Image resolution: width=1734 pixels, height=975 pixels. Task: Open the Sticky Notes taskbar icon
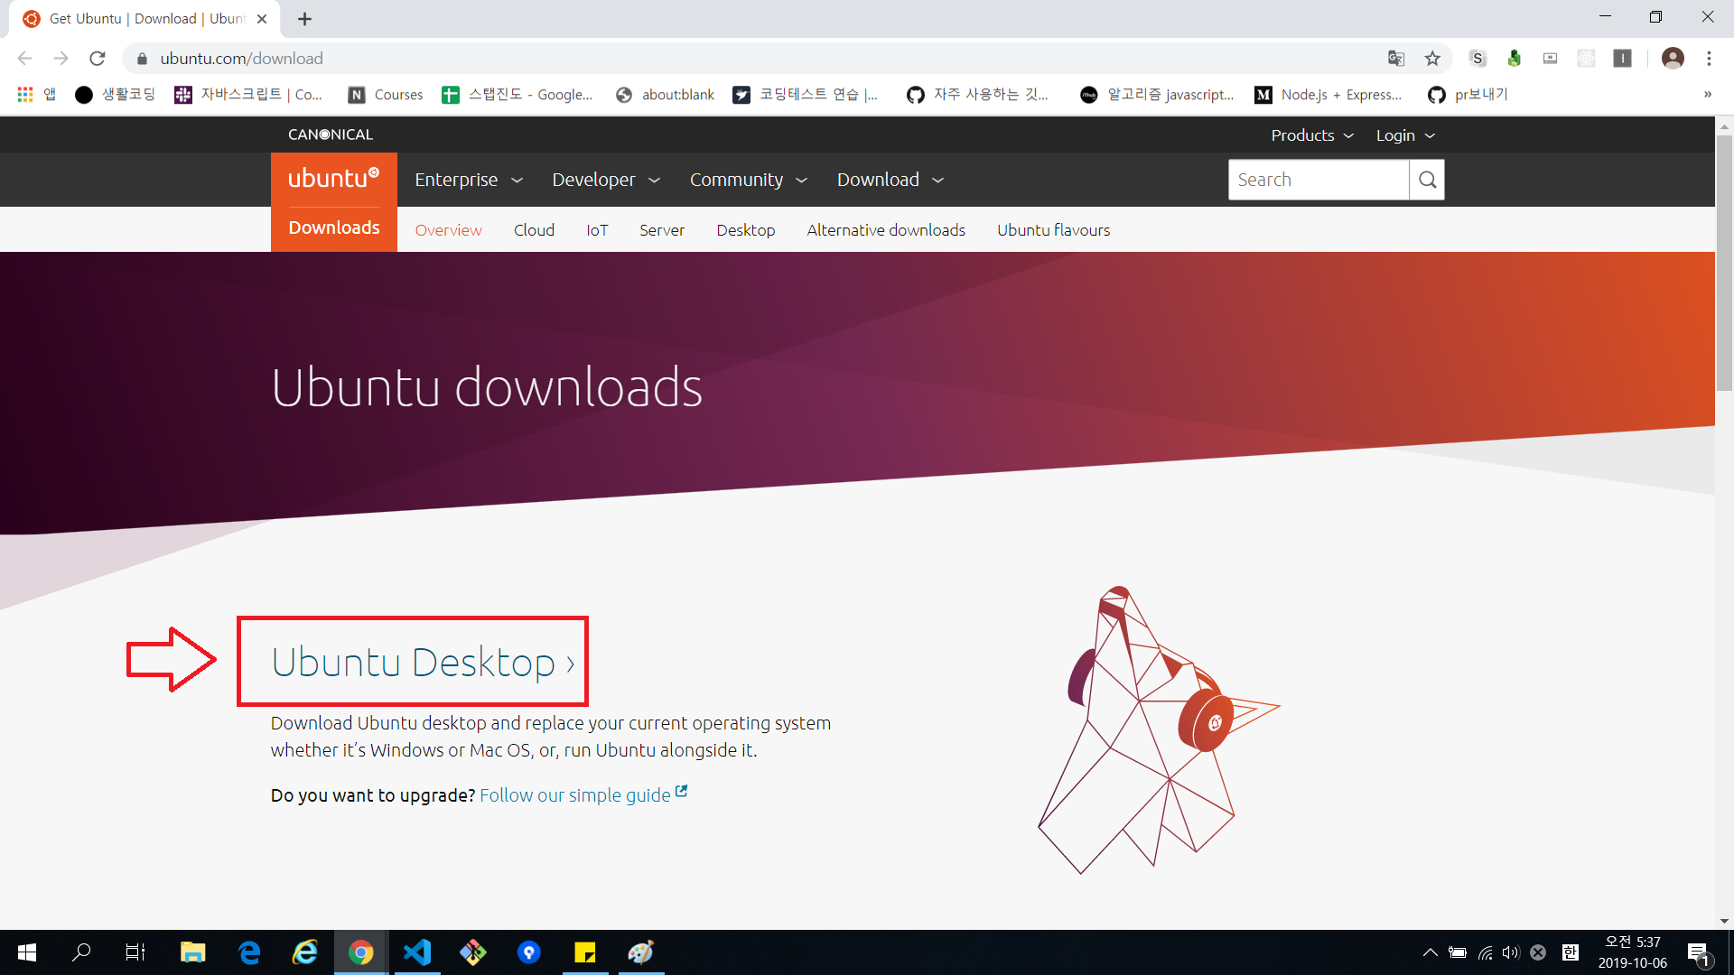(x=585, y=952)
